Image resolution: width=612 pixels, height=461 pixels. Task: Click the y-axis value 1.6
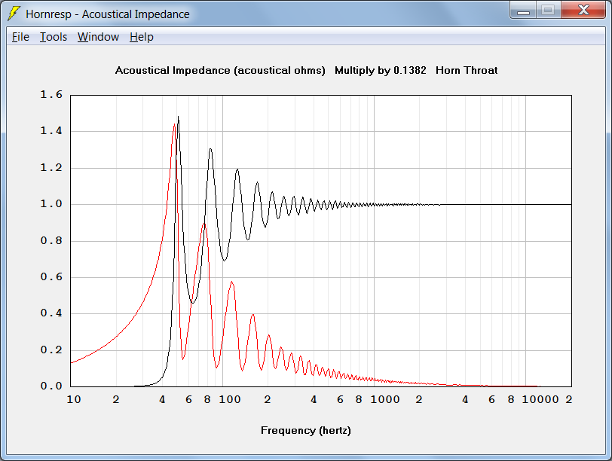tap(51, 94)
